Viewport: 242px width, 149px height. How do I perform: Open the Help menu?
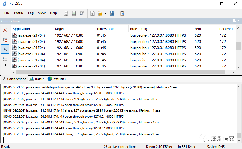point(53,13)
